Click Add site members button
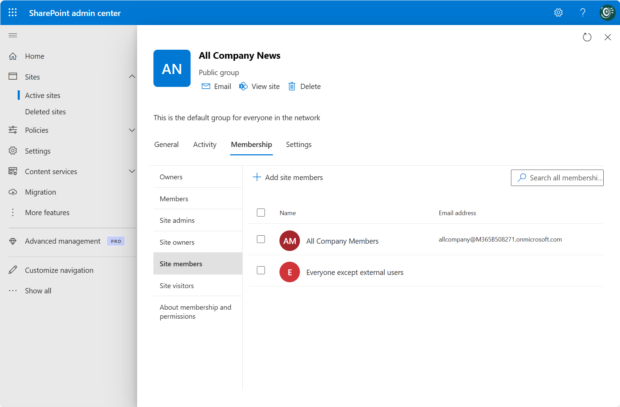Image resolution: width=620 pixels, height=407 pixels. tap(288, 177)
